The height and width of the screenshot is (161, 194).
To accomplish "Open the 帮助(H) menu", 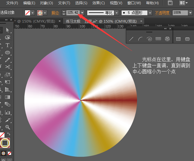I will 152,3.
